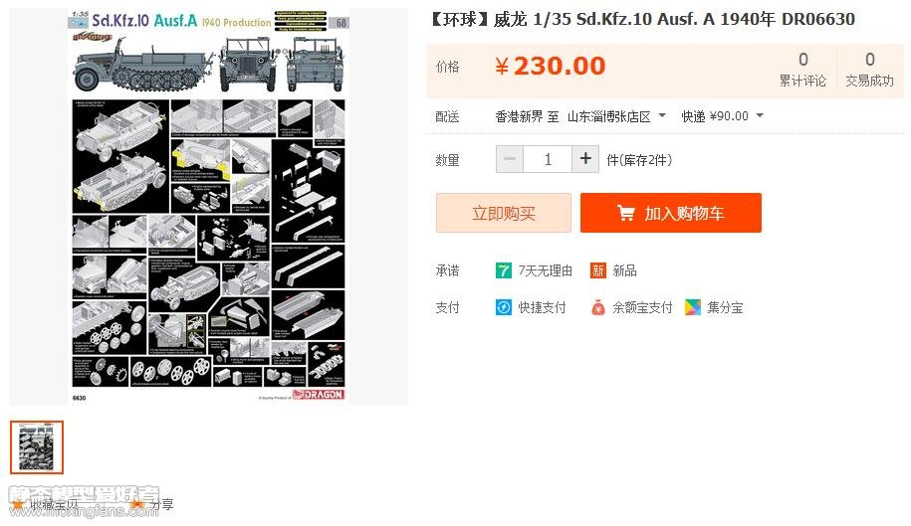911x526 pixels.
Task: Click the share icon next to 分享
Action: pyautogui.click(x=137, y=504)
